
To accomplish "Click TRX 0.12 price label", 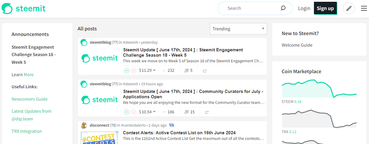I will pyautogui.click(x=289, y=132).
